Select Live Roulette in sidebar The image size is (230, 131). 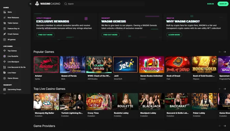click(x=13, y=56)
